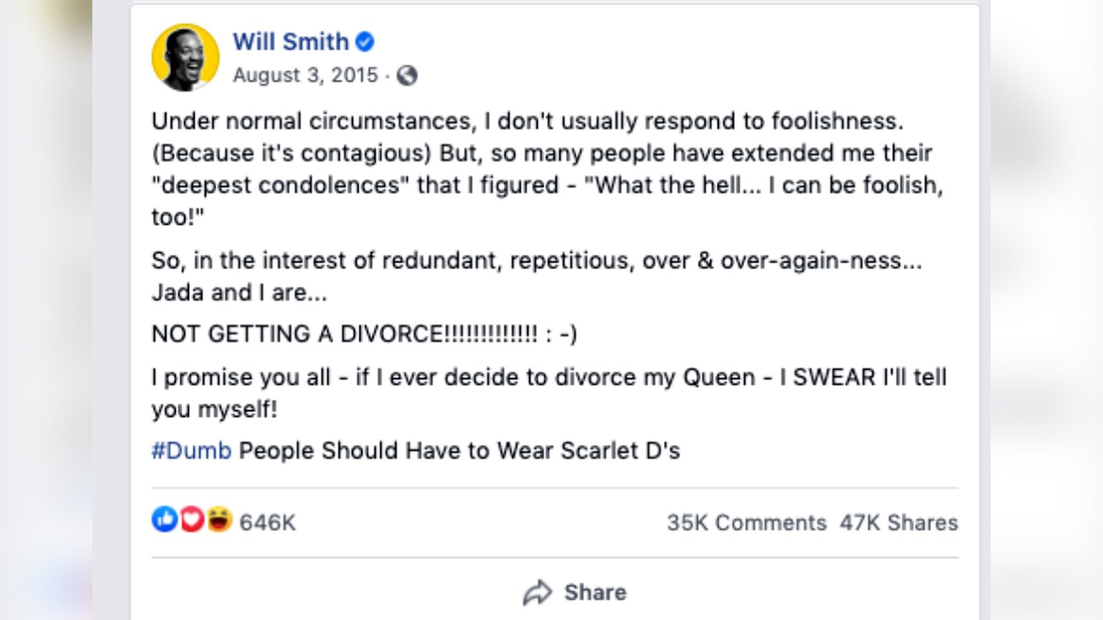Click the 'So, in the interest of redundant' line
This screenshot has width=1103, height=620.
(536, 261)
